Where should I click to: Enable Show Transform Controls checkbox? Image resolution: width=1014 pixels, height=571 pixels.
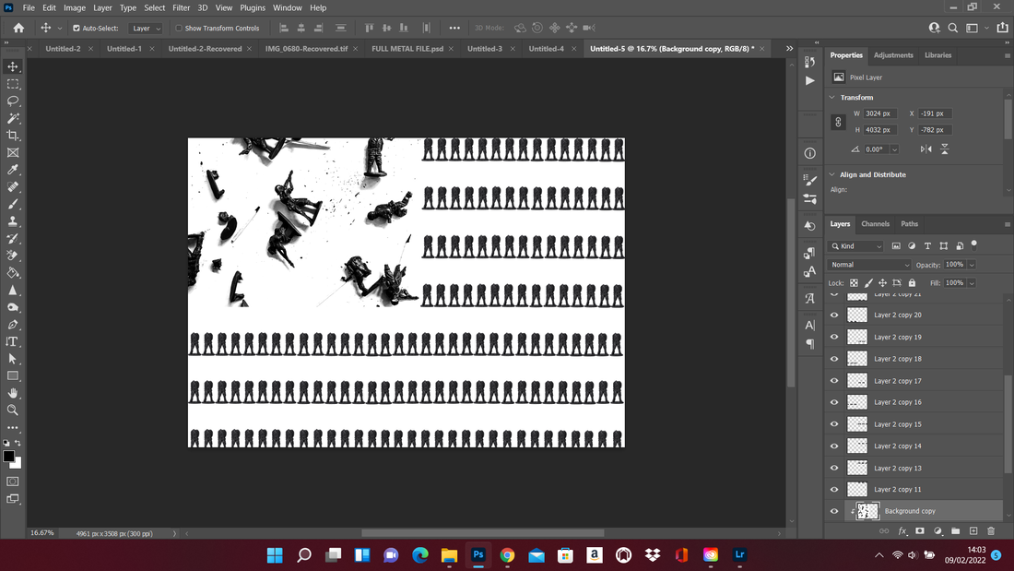(179, 28)
